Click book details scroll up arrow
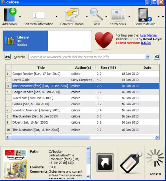The image size is (166, 181). (x=88, y=148)
